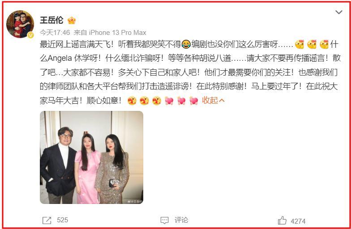Image resolution: width=351 pixels, height=229 pixels.
Task: Open the 今天17:46 timestamp link
Action: [55, 33]
